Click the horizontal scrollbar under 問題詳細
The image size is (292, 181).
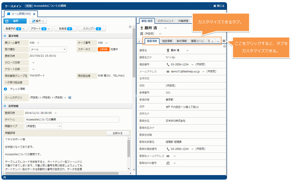(61, 173)
